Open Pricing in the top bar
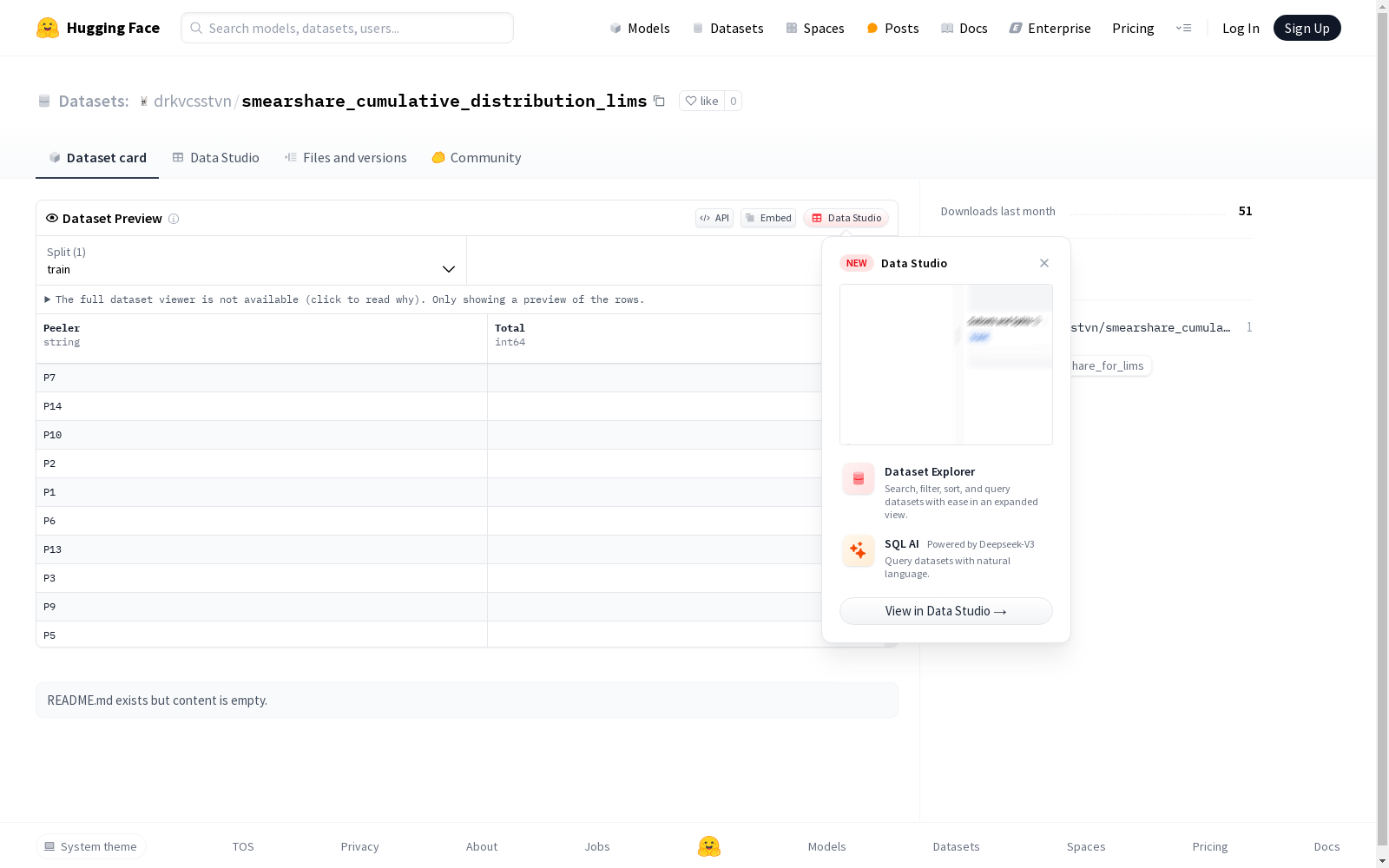This screenshot has height=868, width=1389. 1133,28
